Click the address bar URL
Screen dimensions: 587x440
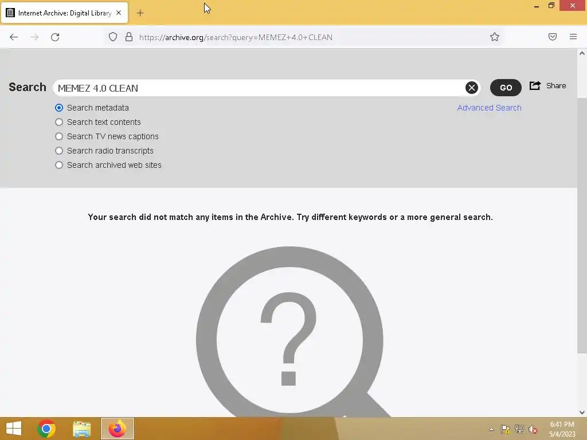click(236, 37)
